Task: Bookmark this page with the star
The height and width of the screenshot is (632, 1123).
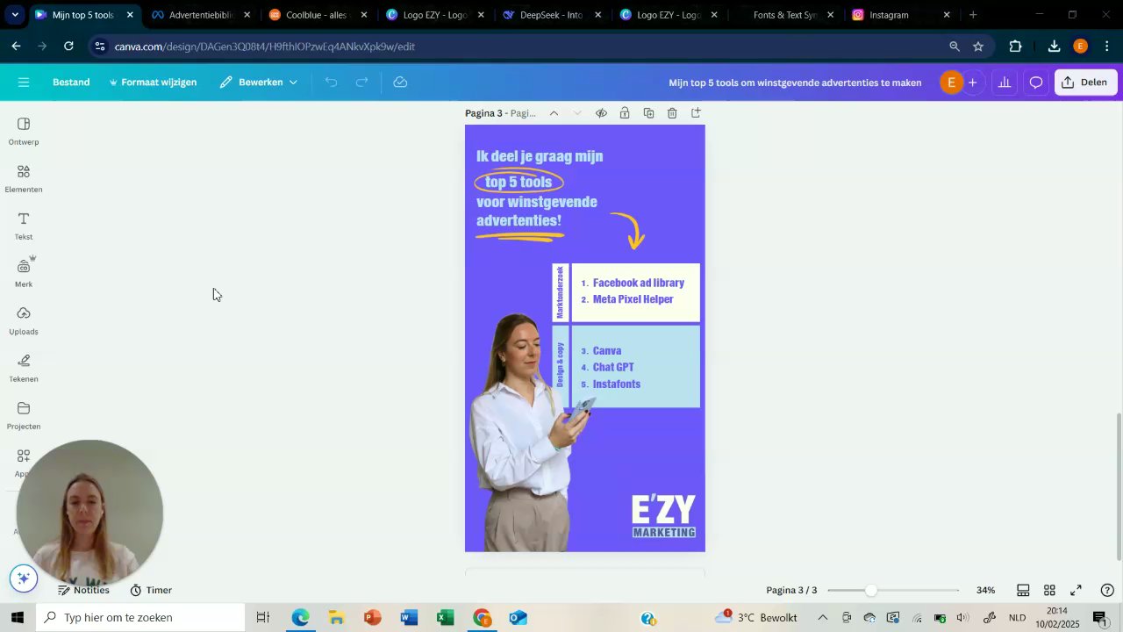Action: [x=978, y=47]
